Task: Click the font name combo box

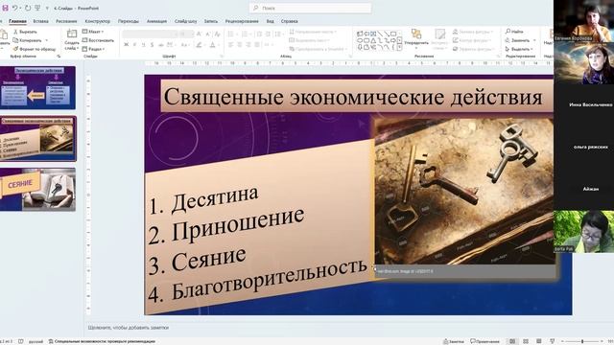Action: click(150, 34)
